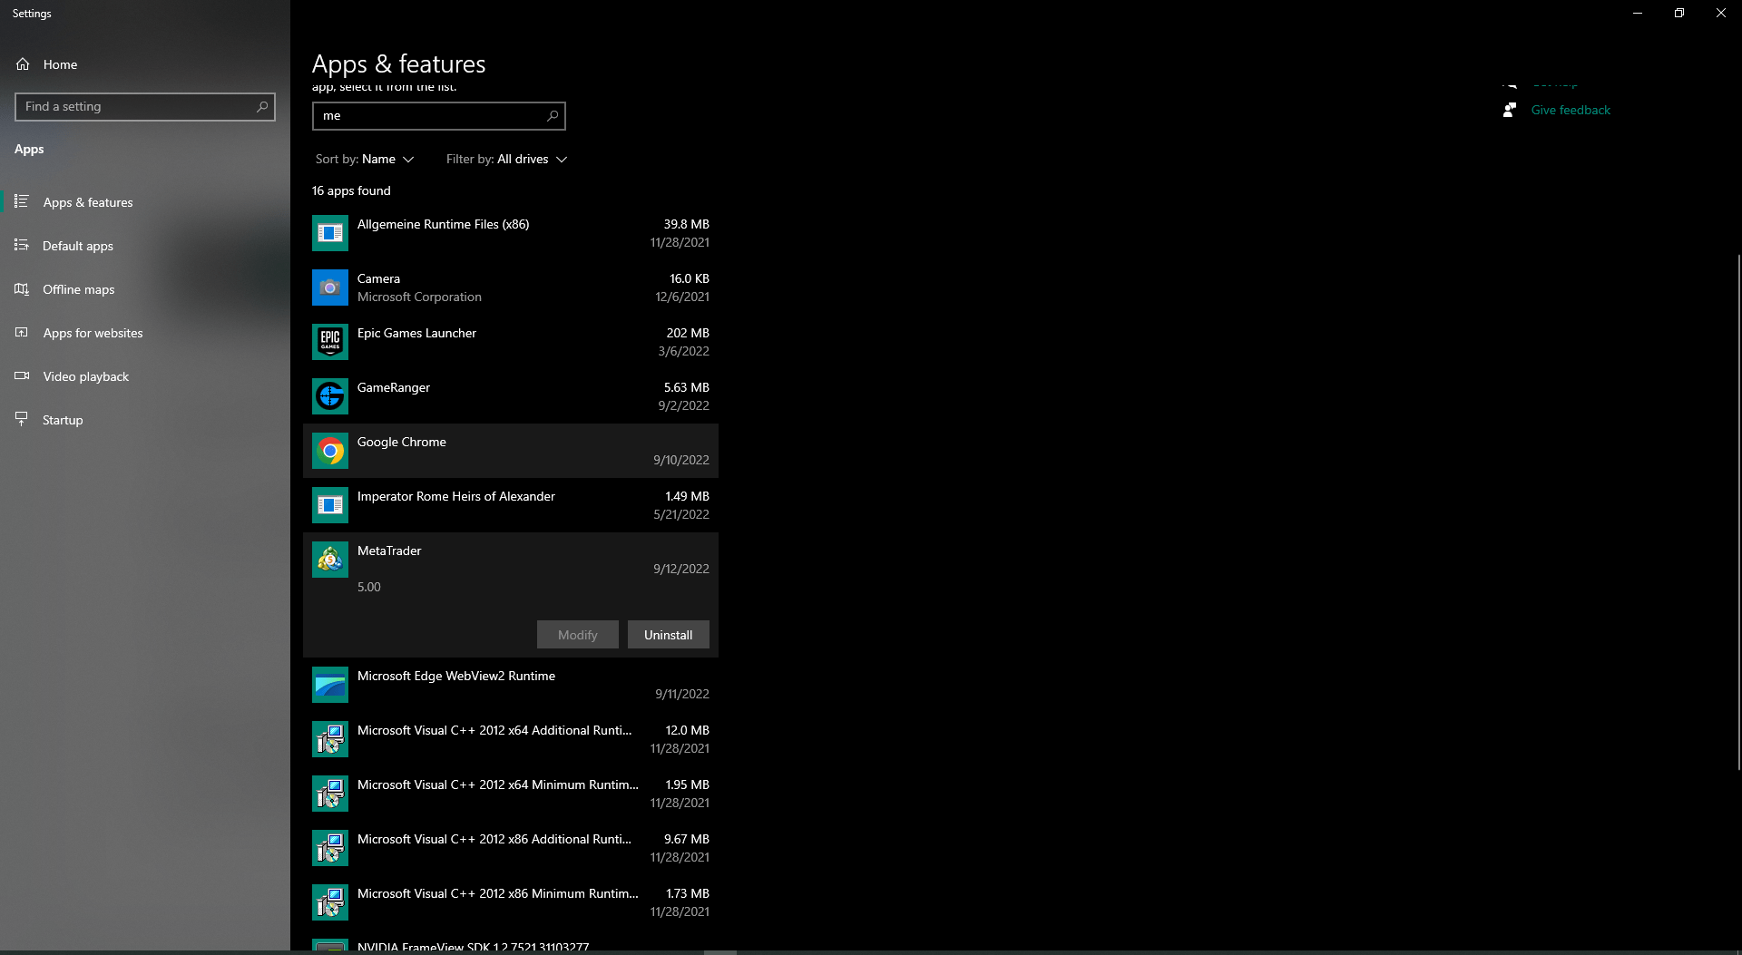Image resolution: width=1742 pixels, height=955 pixels.
Task: Click the Offline maps sidebar icon
Action: coord(22,289)
